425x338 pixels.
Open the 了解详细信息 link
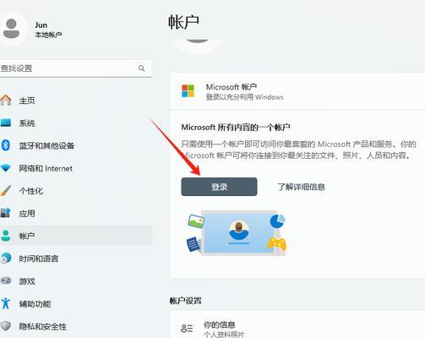point(302,187)
